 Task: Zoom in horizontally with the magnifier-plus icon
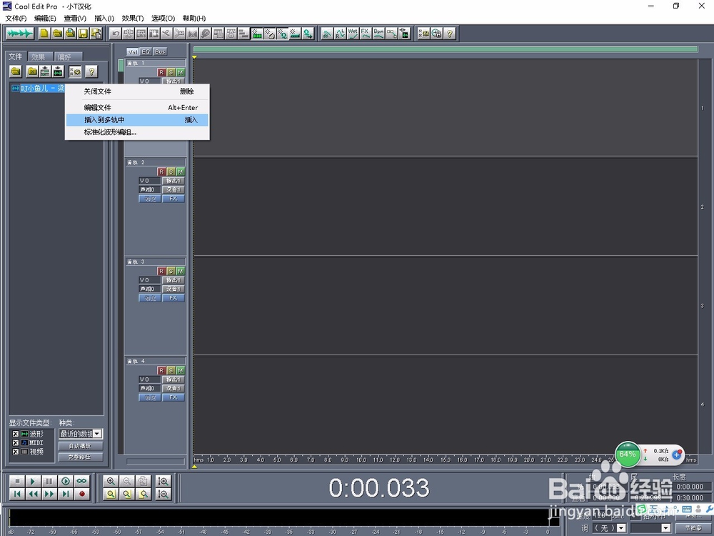(111, 481)
